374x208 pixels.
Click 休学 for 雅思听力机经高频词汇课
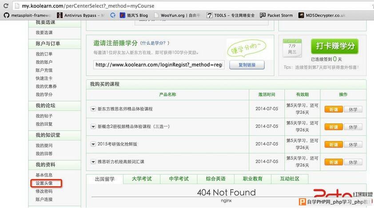pyautogui.click(x=353, y=162)
